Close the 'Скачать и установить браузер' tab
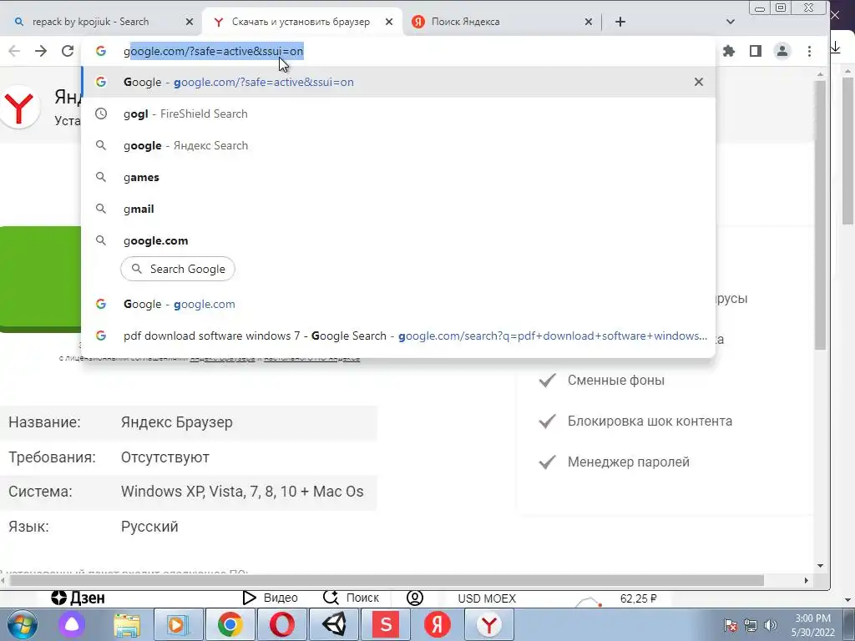 [389, 22]
